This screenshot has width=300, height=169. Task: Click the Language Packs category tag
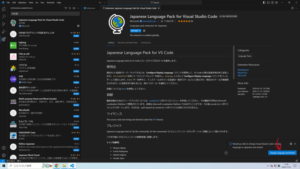pos(245,56)
